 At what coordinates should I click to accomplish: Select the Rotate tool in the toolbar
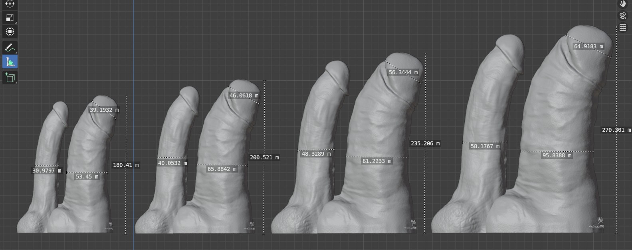10,4
